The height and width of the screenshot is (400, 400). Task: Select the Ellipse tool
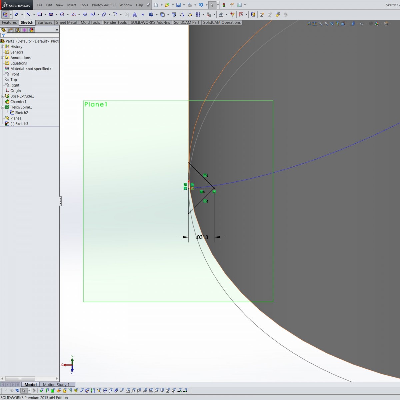click(104, 14)
